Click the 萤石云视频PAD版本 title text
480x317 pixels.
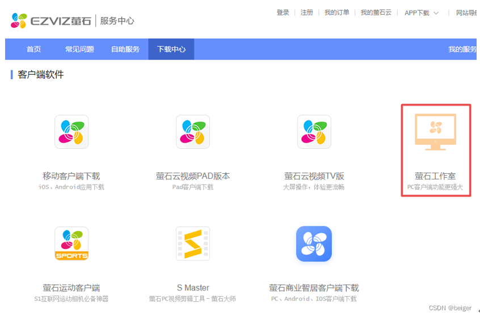coord(193,176)
